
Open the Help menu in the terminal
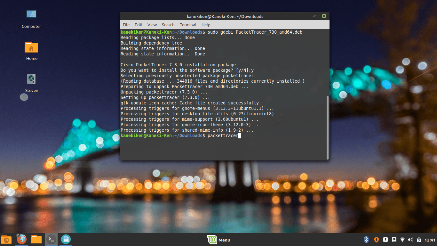click(206, 25)
